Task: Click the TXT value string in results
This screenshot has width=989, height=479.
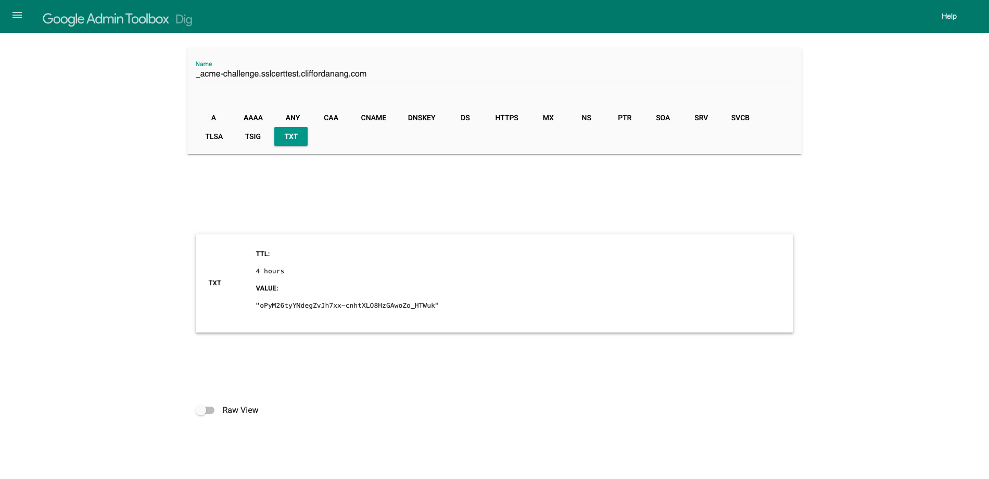Action: click(x=347, y=306)
